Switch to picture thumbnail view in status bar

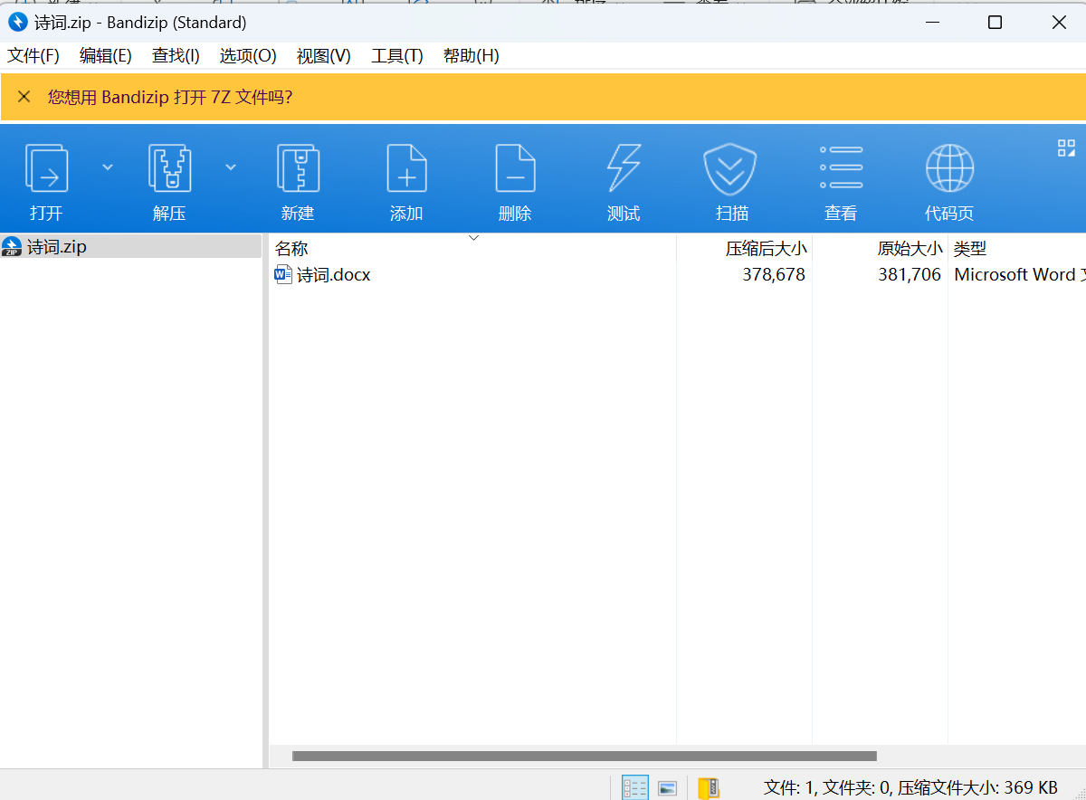[x=668, y=787]
